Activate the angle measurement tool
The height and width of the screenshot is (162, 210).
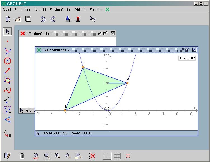pyautogui.click(x=8, y=119)
